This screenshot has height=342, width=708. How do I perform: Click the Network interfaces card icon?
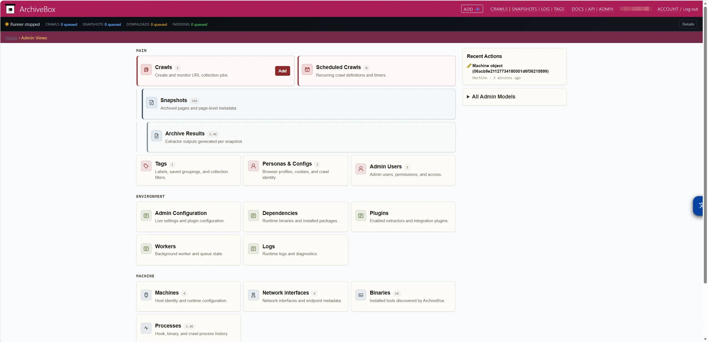pos(253,295)
